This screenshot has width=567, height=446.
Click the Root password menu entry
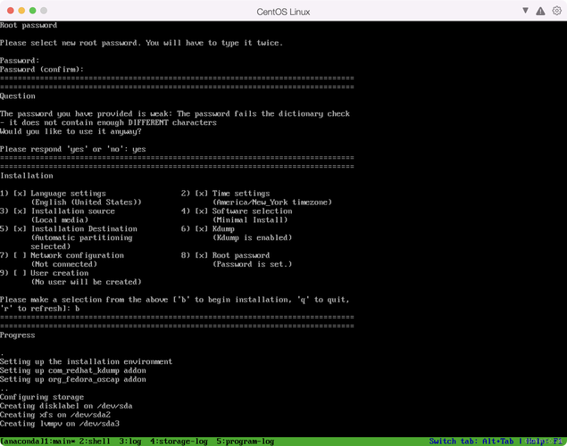(240, 255)
